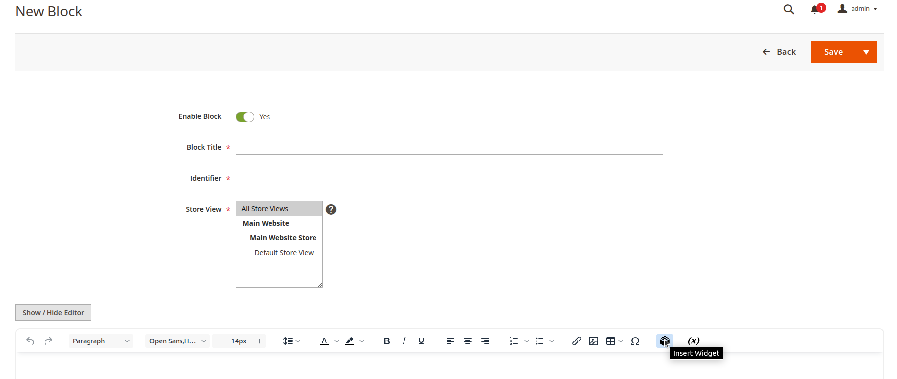The height and width of the screenshot is (379, 897).
Task: Toggle the Enable Block switch
Action: click(x=245, y=117)
